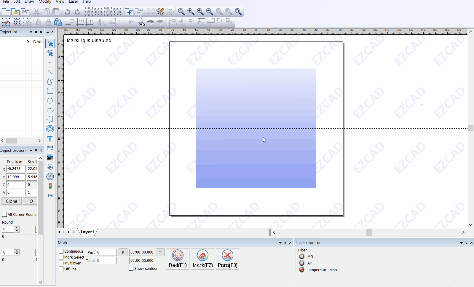Click the temperature alarm indicator
474x287 pixels.
[x=302, y=270]
